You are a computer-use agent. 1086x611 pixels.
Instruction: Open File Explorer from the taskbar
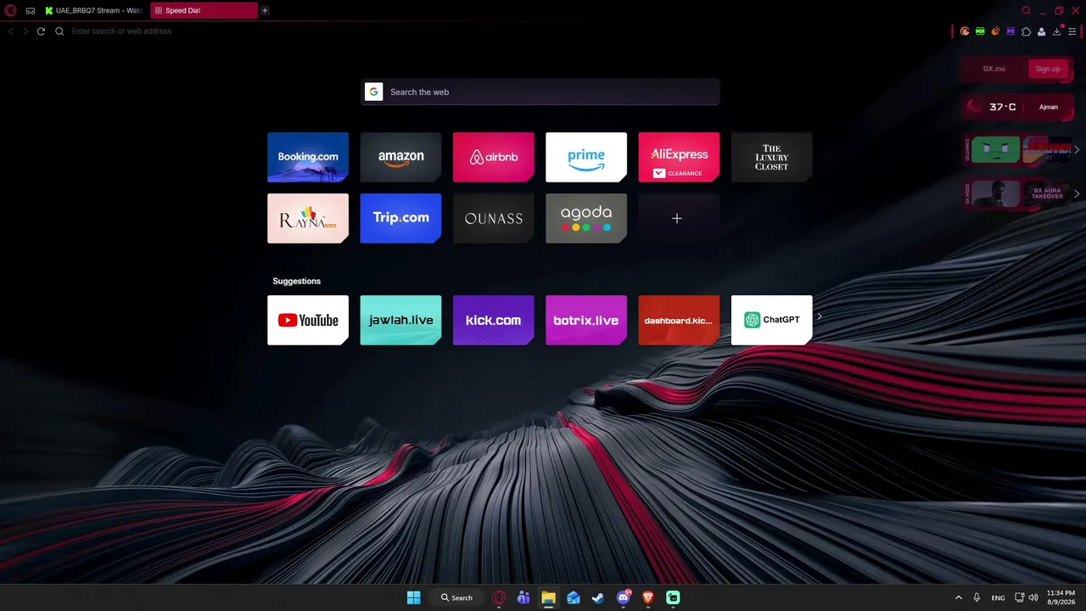[x=549, y=597]
